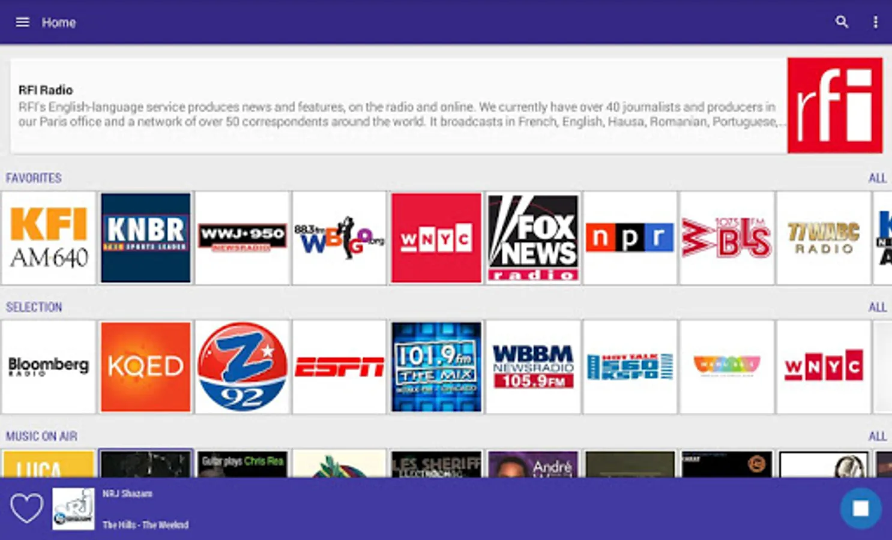Show ALL music on air
892x540 pixels.
tap(877, 436)
